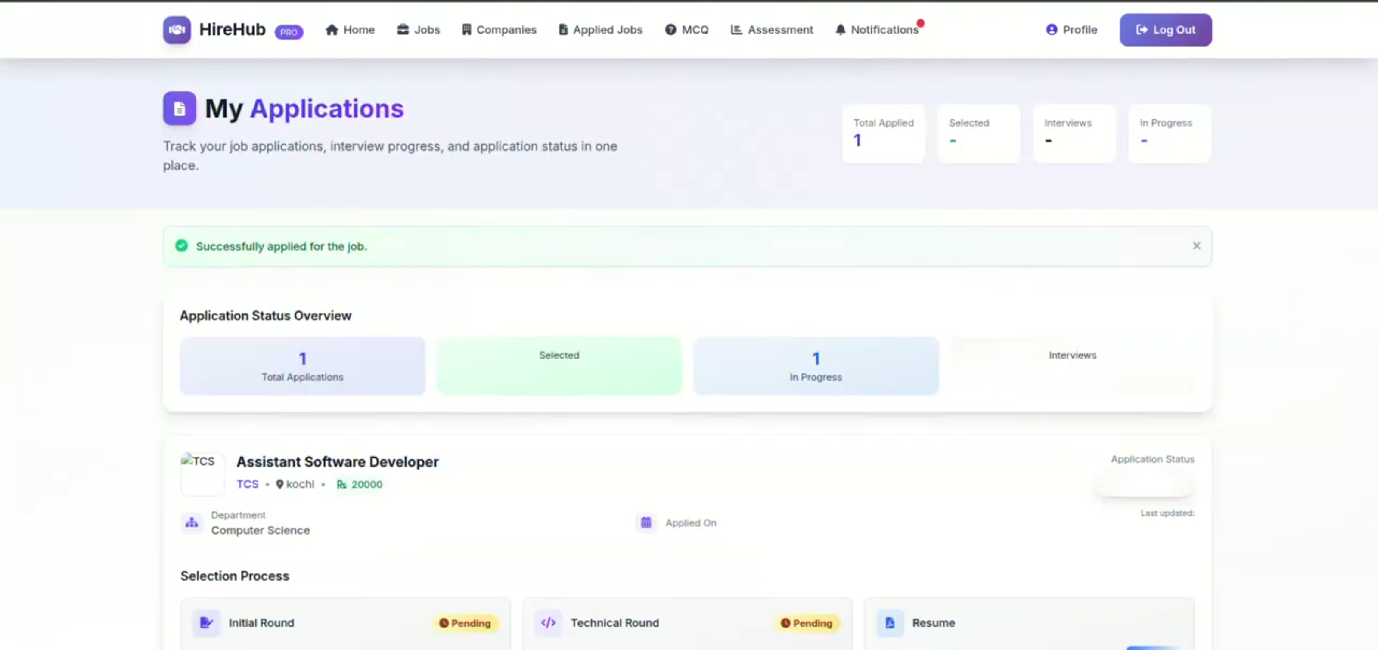Click the Assessment chart icon
The height and width of the screenshot is (650, 1378).
(736, 30)
